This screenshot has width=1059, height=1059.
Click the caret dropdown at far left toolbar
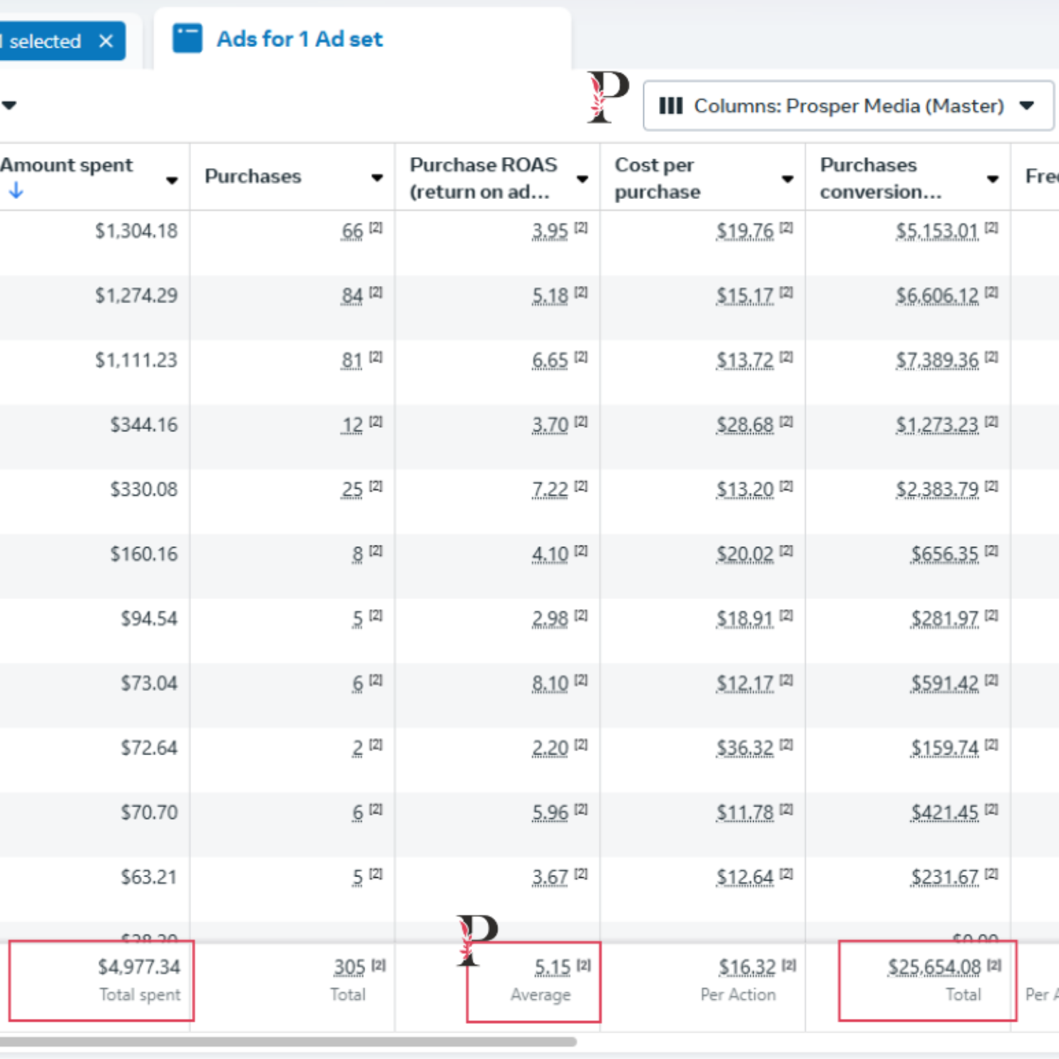tap(9, 106)
